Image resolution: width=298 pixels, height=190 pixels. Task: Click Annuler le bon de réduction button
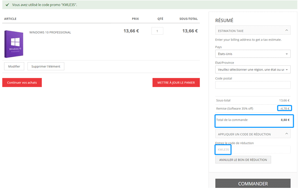(243, 160)
